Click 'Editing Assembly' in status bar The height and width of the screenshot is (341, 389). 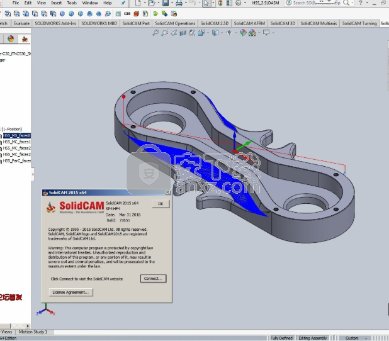click(x=313, y=338)
